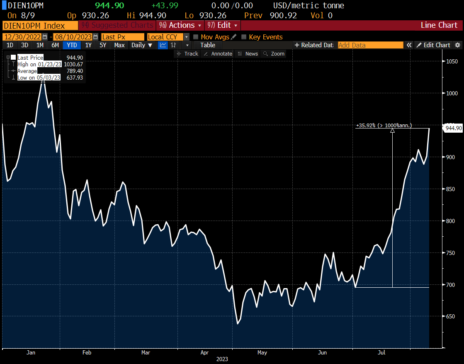Enable Mov Avgs checkbox
Screen dimensions: 464x364
(196, 37)
